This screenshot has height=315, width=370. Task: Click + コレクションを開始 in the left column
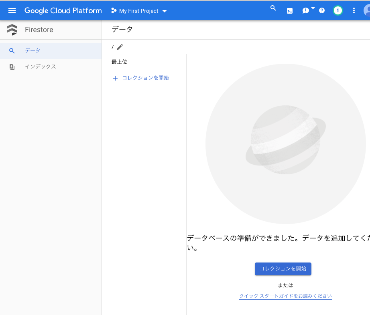click(x=140, y=78)
